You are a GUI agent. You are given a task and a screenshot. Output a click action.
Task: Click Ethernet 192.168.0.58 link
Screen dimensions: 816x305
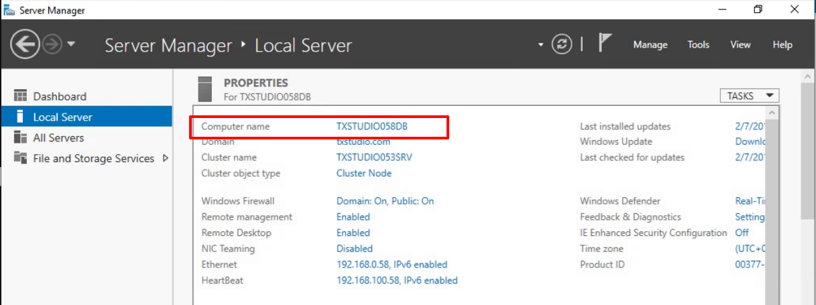392,265
